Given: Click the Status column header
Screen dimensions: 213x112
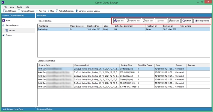Looking at the screenshot, I should pyautogui.click(x=181, y=65).
